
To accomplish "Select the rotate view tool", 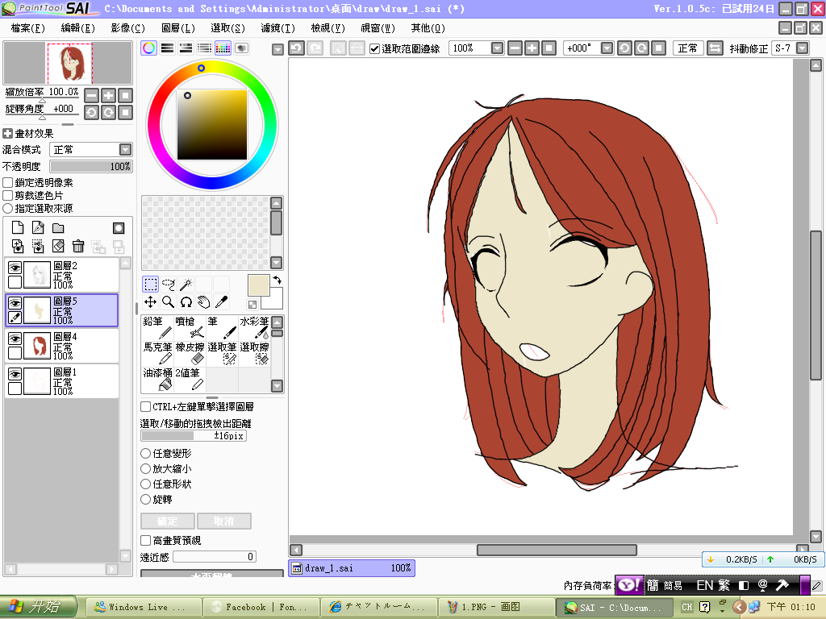I will 186,301.
